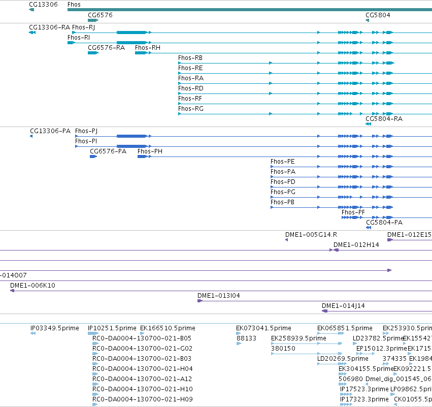The height and width of the screenshot is (407, 432).
Task: Click the IP10251.5prime EST label
Action: (x=112, y=328)
